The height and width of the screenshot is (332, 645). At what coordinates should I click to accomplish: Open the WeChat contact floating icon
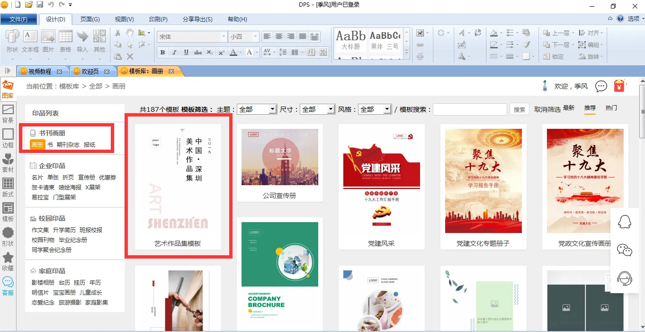624,250
